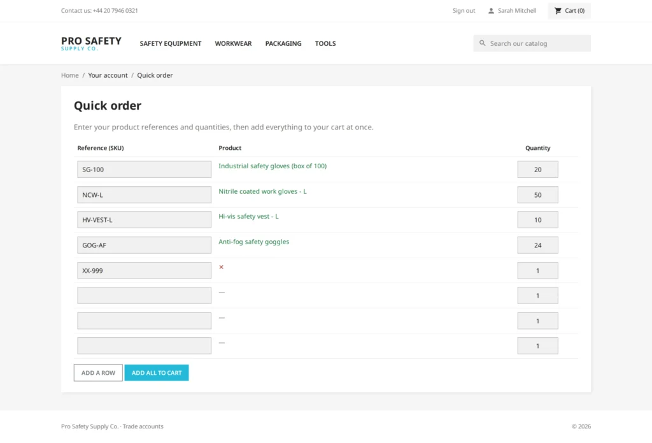The height and width of the screenshot is (443, 652).
Task: Click the SG-100 reference field
Action: (x=145, y=170)
